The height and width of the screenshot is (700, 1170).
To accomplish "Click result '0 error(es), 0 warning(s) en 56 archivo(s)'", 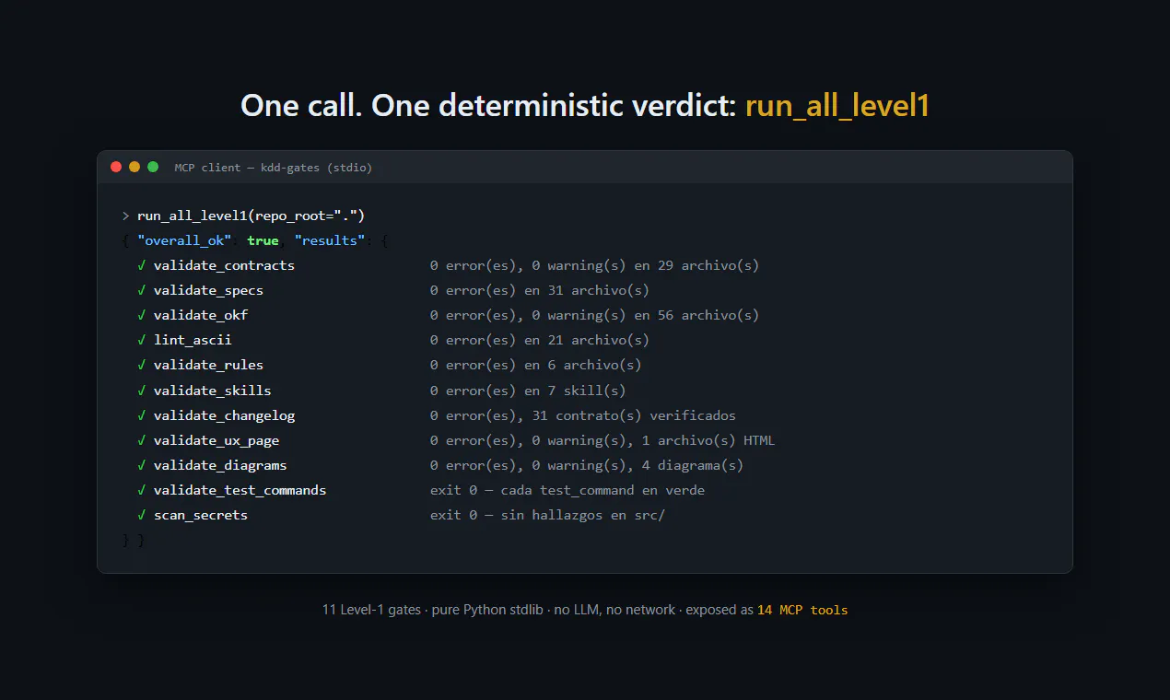I will click(594, 315).
